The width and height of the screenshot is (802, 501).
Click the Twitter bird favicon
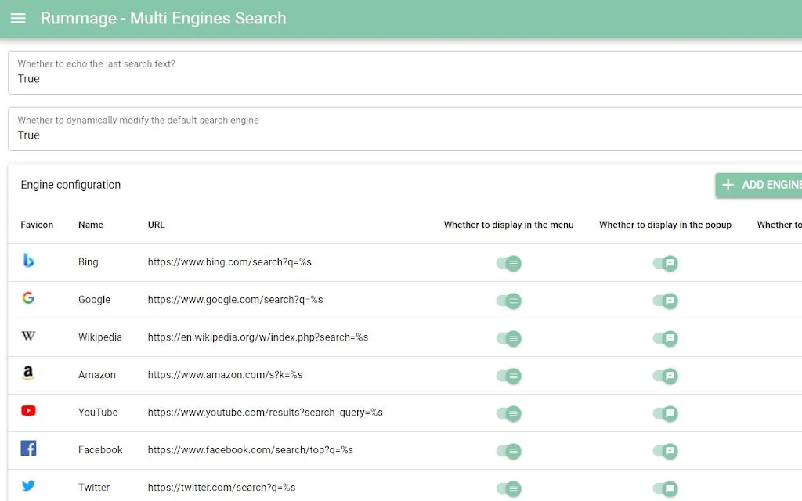click(28, 486)
